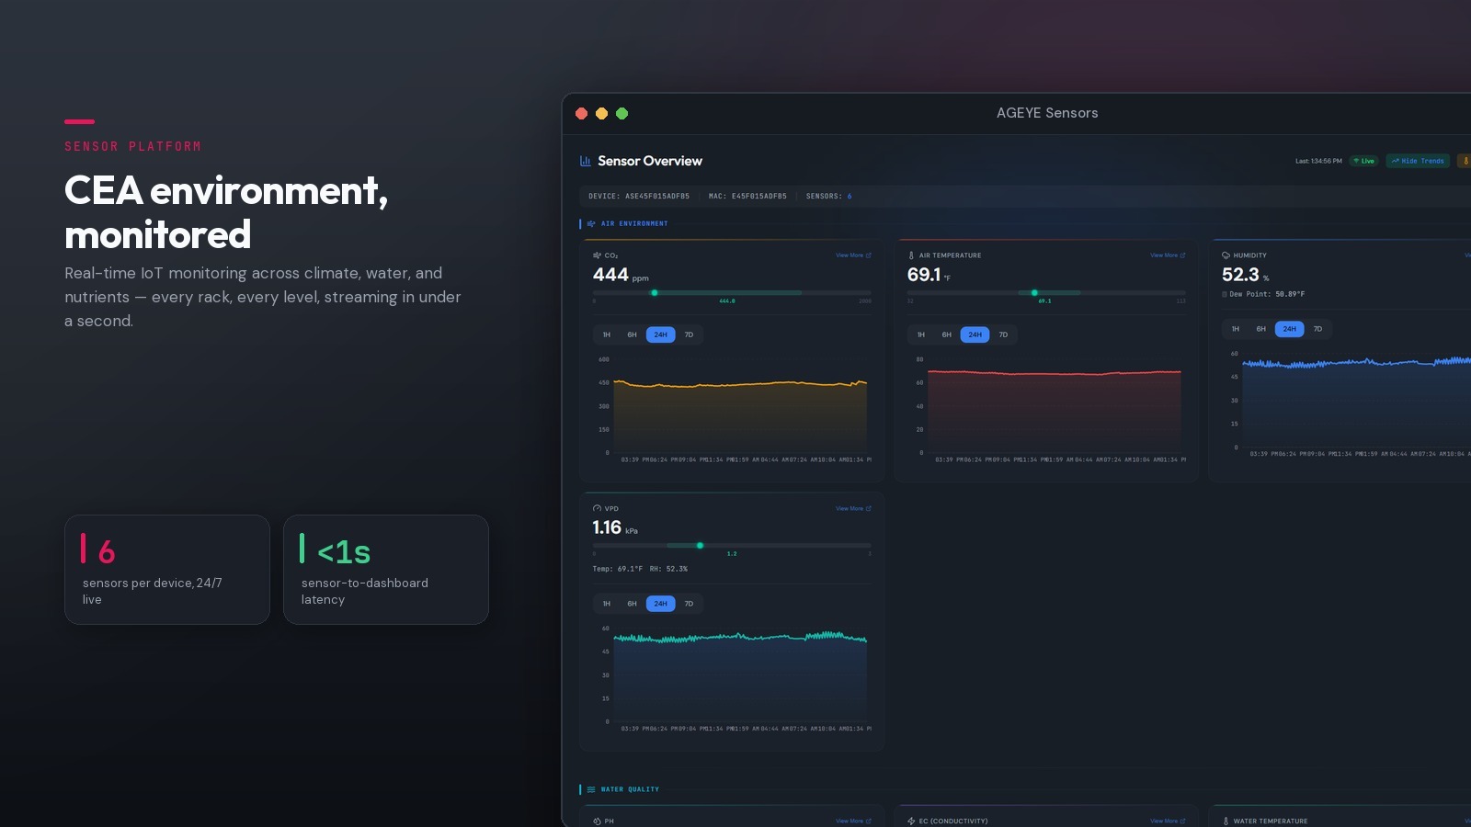The image size is (1471, 827).
Task: Click the 1.16 kPa VPD reading
Action: click(615, 527)
